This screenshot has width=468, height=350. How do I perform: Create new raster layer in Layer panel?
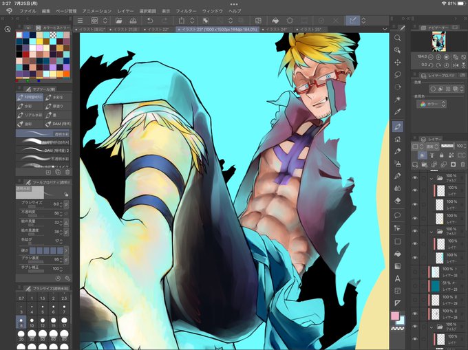pyautogui.click(x=415, y=164)
